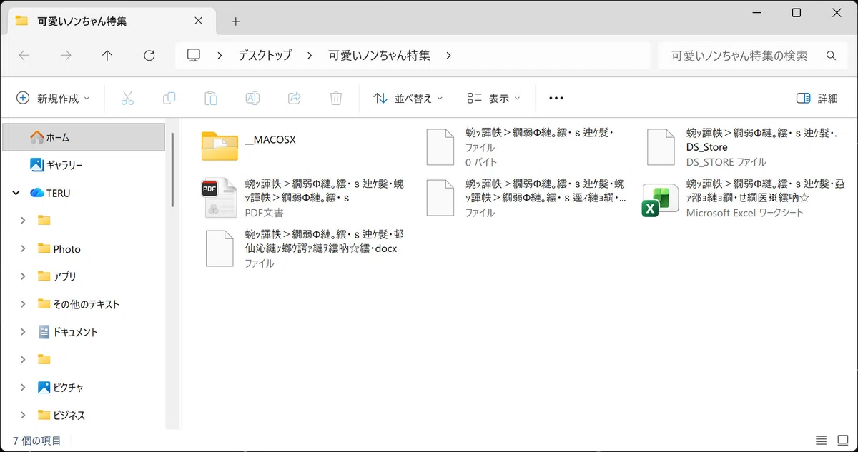Click 可愛いノンちゃん特集 in the address bar
This screenshot has width=858, height=452.
pos(379,56)
